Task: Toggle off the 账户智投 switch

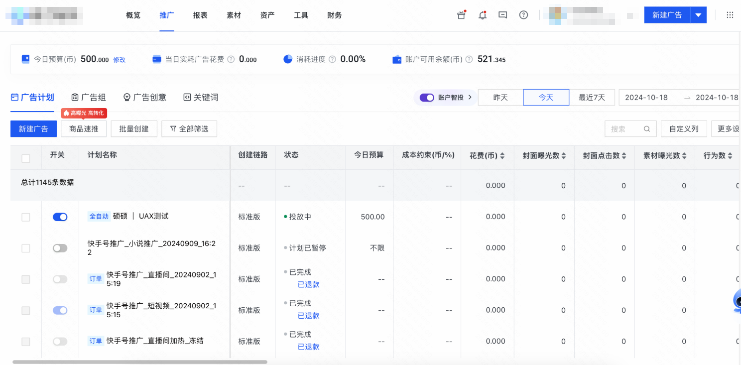Action: [x=426, y=98]
